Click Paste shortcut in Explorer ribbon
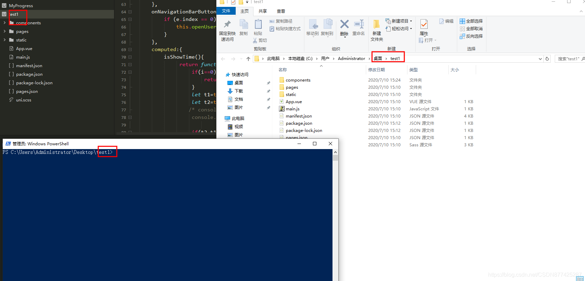Image resolution: width=585 pixels, height=281 pixels. [x=285, y=29]
